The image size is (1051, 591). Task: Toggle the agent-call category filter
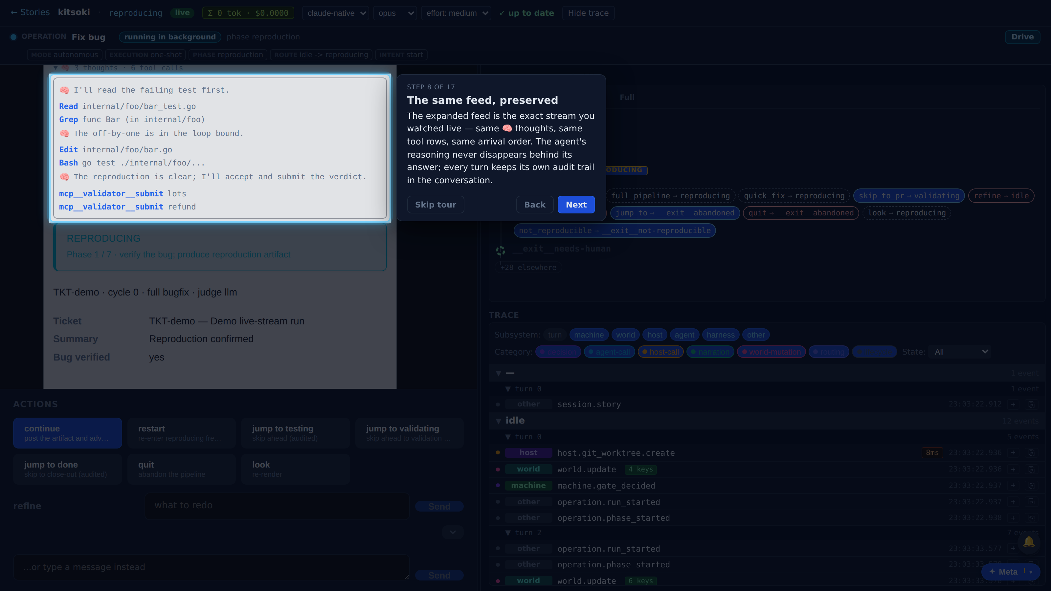[x=609, y=352]
